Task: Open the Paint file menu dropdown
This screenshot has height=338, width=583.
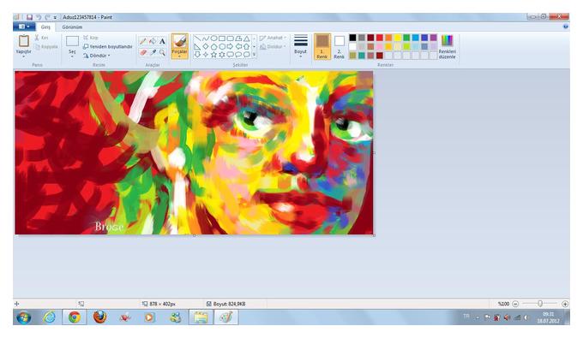Action: tap(24, 27)
